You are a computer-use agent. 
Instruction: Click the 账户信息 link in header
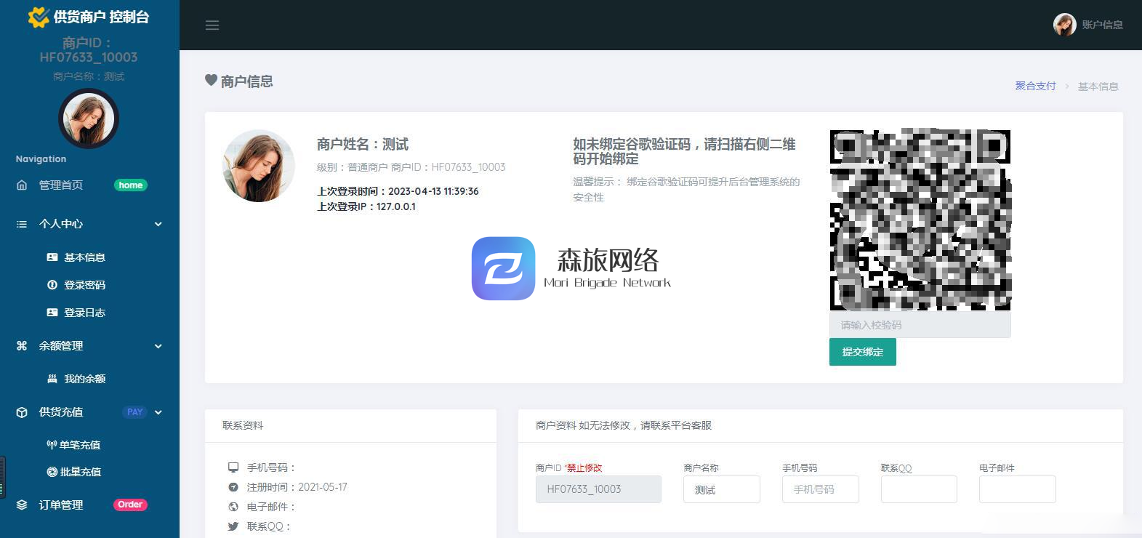[1102, 25]
